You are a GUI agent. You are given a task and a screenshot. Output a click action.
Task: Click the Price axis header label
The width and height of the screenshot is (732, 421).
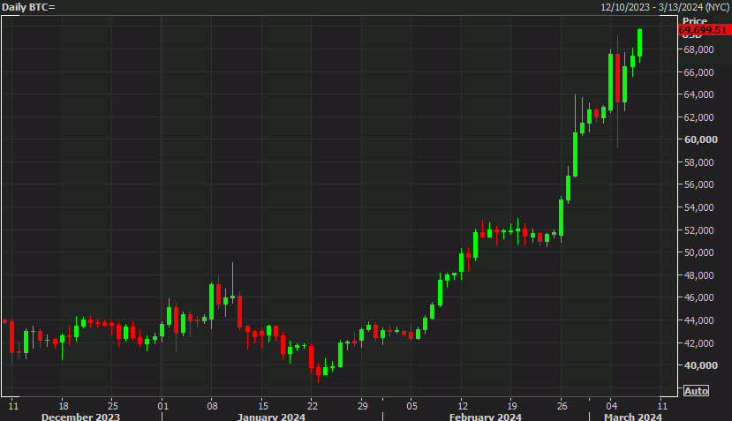tap(695, 20)
